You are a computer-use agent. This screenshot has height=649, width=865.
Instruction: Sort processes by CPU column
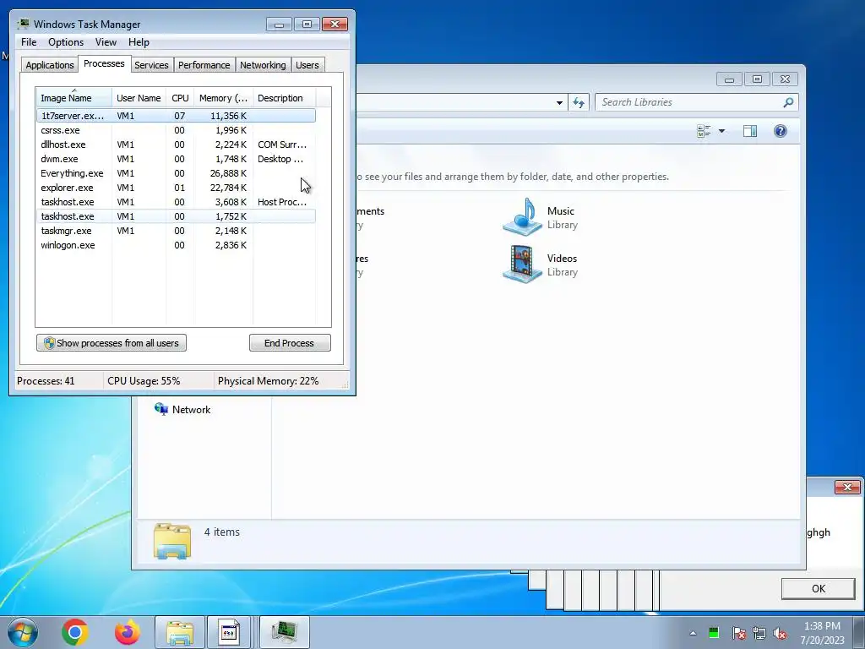[x=180, y=98]
